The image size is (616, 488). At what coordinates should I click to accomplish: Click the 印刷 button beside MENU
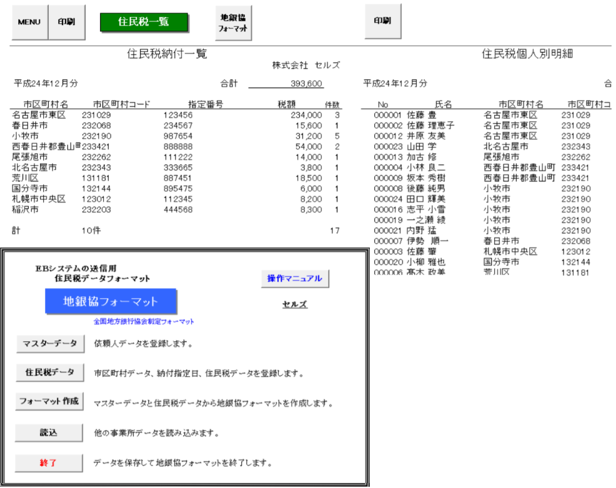[x=66, y=22]
